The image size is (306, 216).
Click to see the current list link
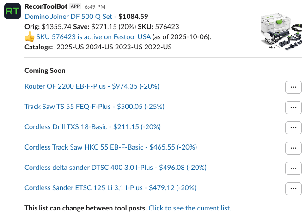coord(190,208)
